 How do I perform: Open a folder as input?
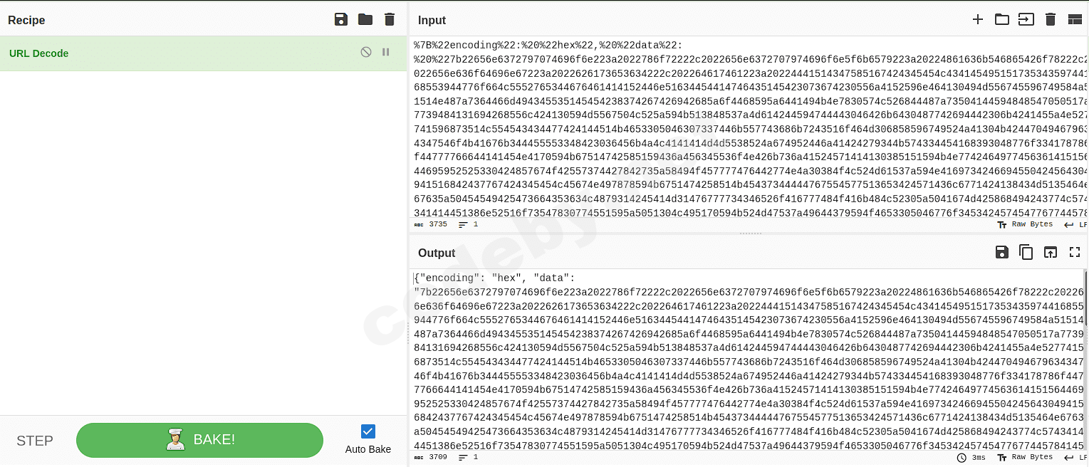1002,20
